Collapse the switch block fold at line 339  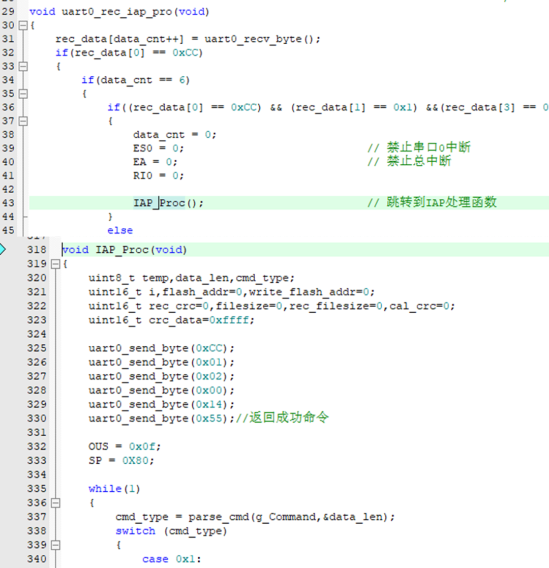click(x=55, y=545)
